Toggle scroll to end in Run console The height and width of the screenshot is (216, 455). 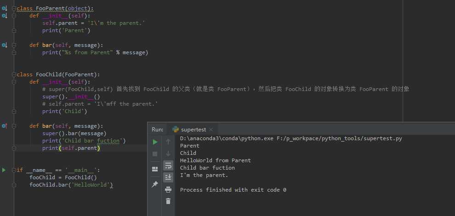pyautogui.click(x=168, y=177)
